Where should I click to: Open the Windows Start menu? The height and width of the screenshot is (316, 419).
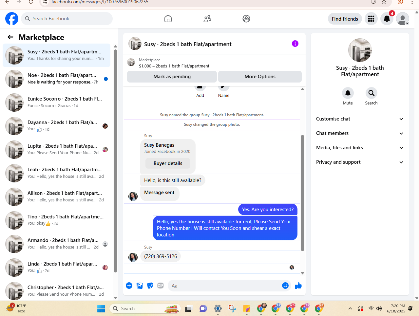coord(101,308)
